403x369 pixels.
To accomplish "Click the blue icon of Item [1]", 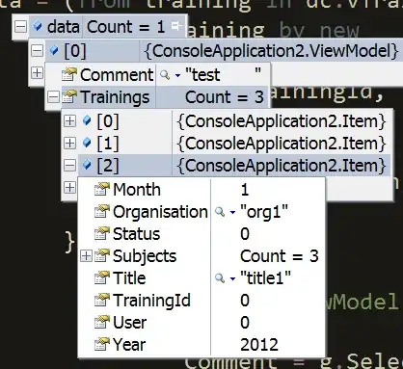I will pos(87,143).
